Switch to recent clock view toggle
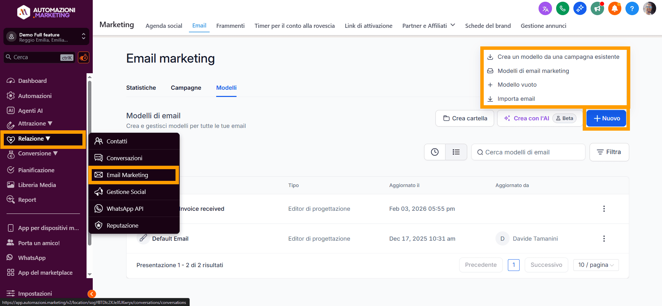The width and height of the screenshot is (662, 306). [x=435, y=152]
